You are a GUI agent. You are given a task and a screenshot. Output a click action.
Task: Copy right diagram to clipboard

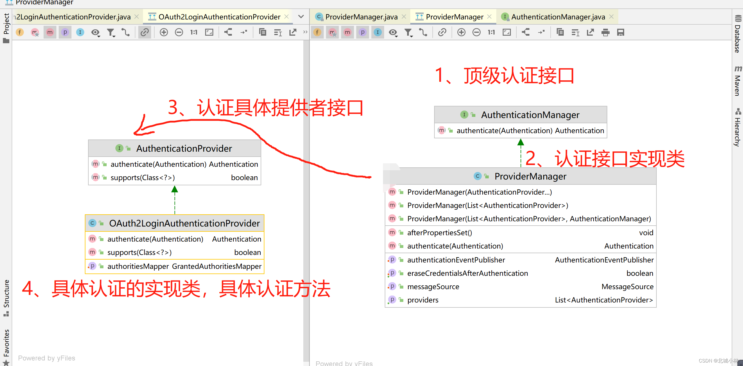(560, 32)
